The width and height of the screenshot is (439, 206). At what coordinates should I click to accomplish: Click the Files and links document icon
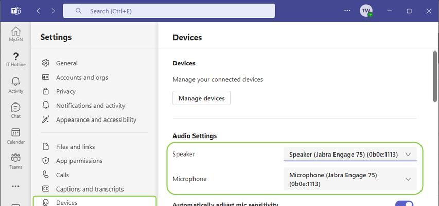tap(46, 146)
